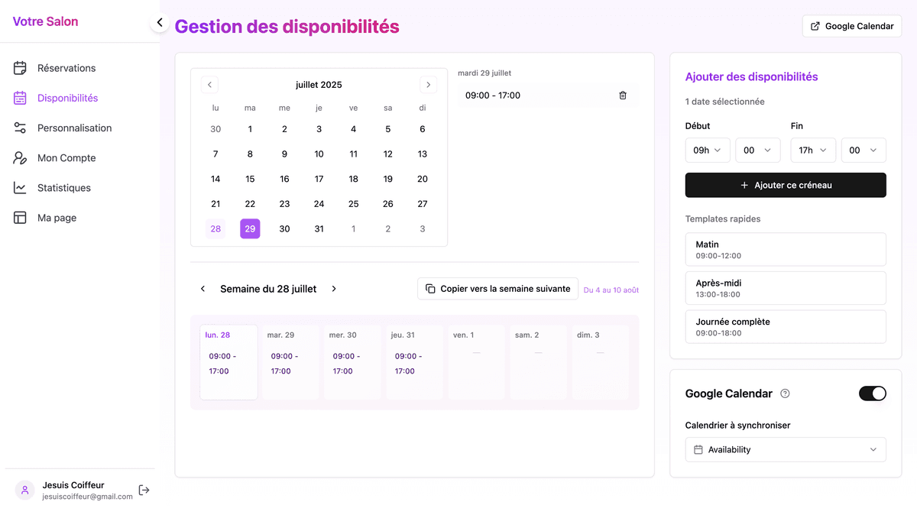The width and height of the screenshot is (917, 518).
Task: Delete the 09:00 - 17:00 slot with trash icon
Action: (x=623, y=96)
